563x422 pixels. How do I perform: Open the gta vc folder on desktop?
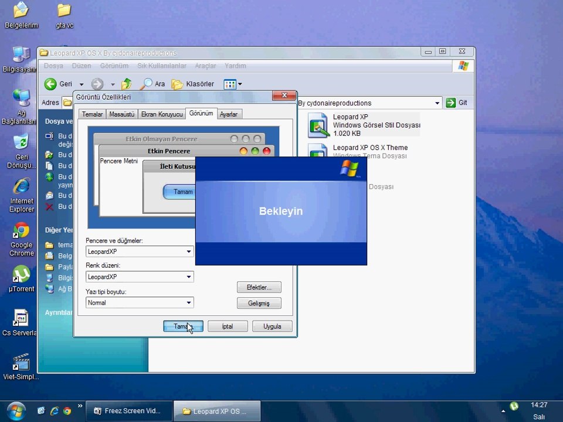[65, 15]
